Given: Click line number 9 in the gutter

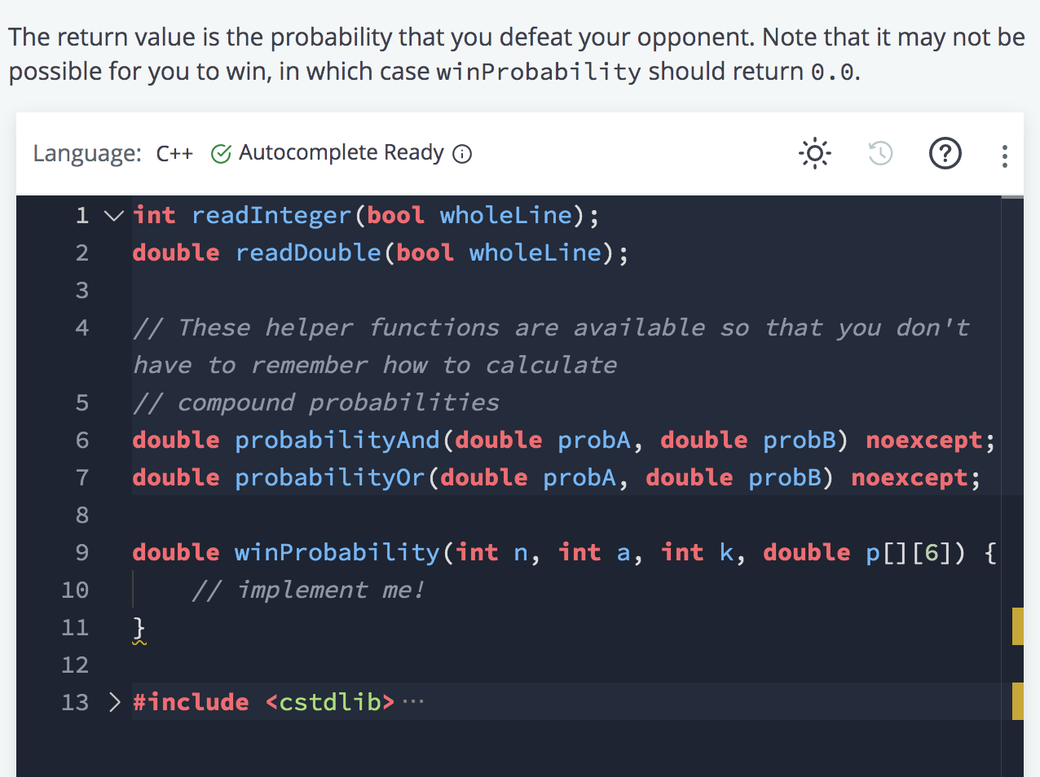Looking at the screenshot, I should click(82, 553).
